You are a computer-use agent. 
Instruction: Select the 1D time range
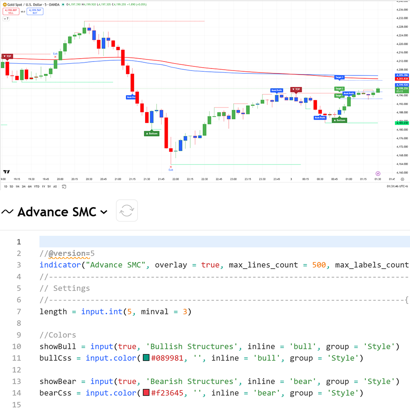point(5,187)
